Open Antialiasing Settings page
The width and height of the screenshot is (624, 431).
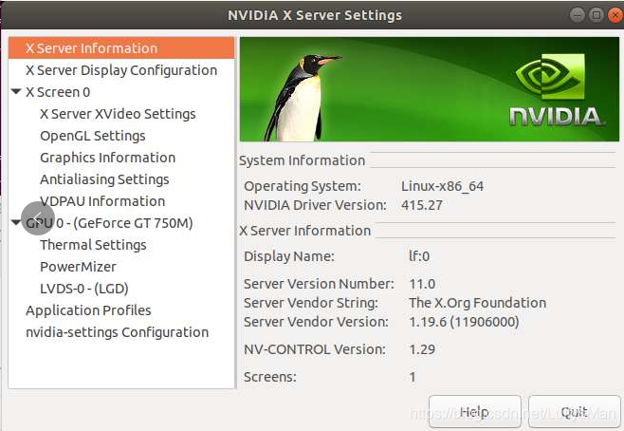tap(104, 179)
